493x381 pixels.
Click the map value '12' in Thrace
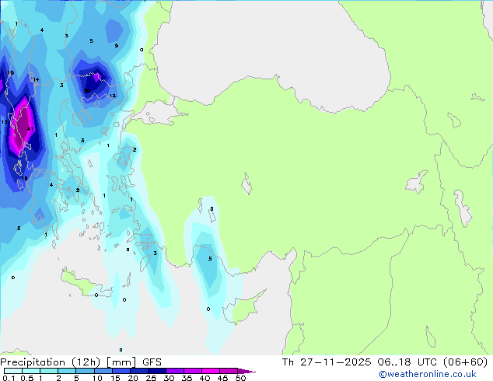point(113,96)
